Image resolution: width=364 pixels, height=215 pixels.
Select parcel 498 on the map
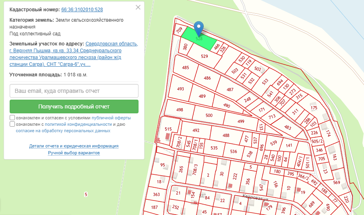click(180, 110)
